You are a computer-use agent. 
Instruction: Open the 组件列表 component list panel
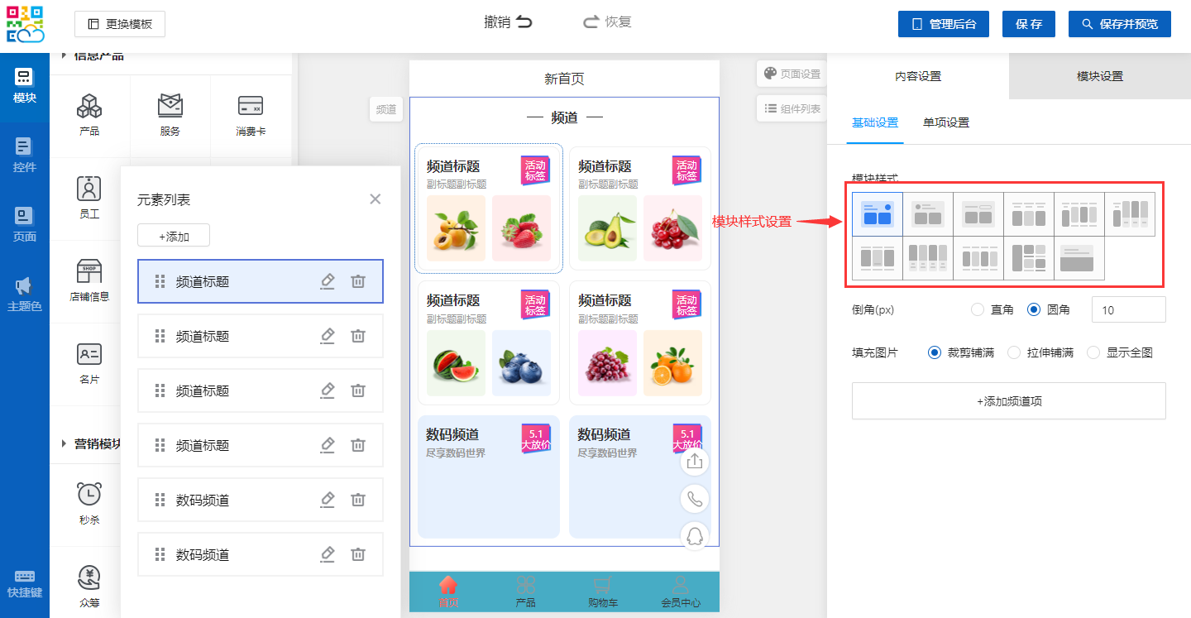(792, 108)
